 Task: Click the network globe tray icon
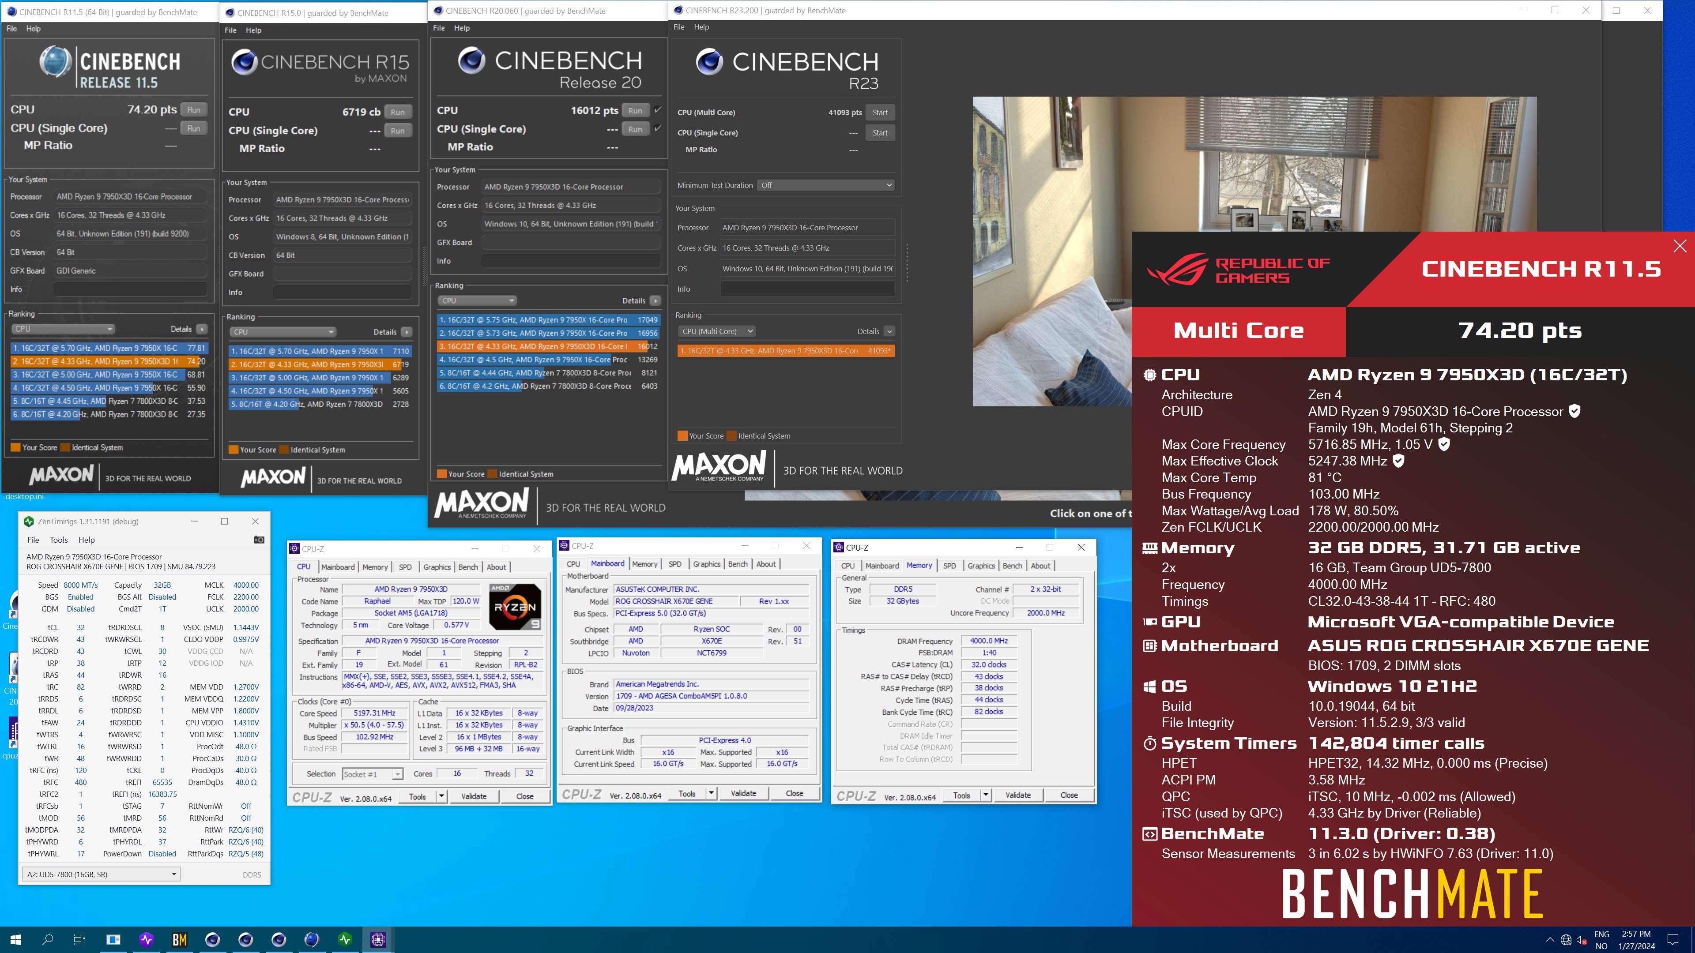pyautogui.click(x=1566, y=940)
